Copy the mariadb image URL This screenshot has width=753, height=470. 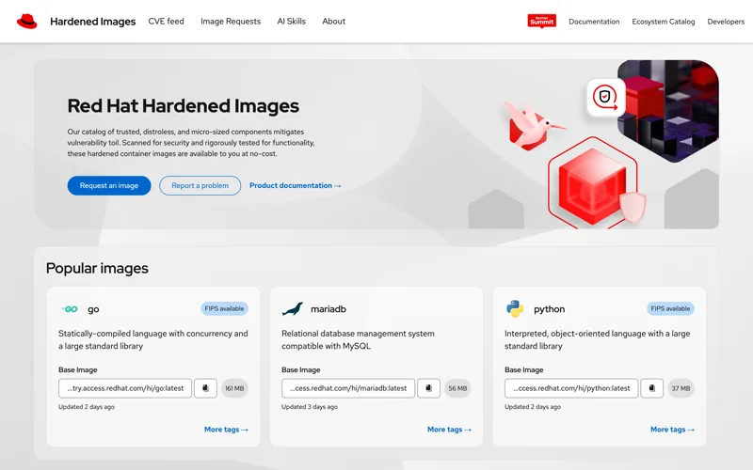tap(429, 388)
